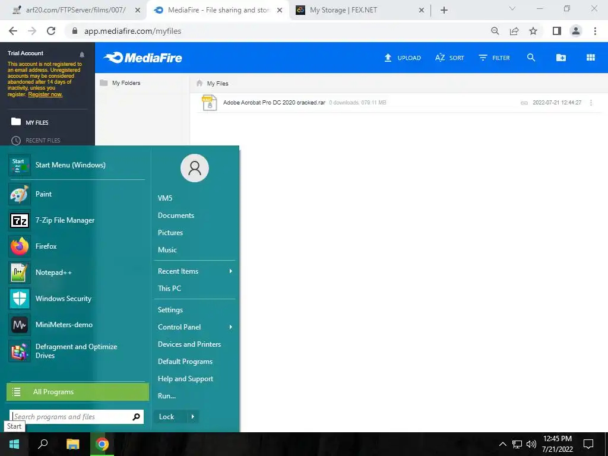Click the My Files breadcrumb text
Image resolution: width=608 pixels, height=456 pixels.
(217, 83)
